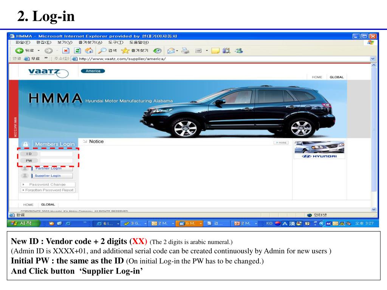The width and height of the screenshot is (387, 290).
Task: Edit the page with Word
Action: point(198,51)
